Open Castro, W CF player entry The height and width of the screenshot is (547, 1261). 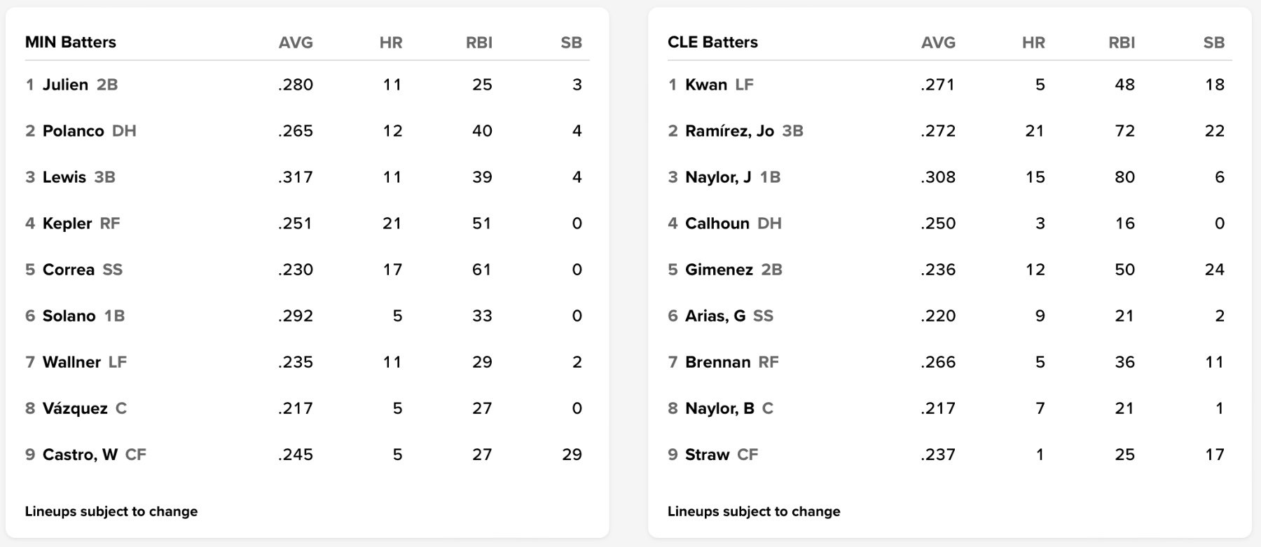[80, 455]
